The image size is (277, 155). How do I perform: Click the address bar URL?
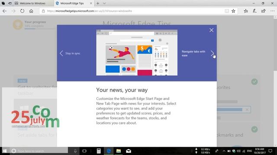(90, 11)
